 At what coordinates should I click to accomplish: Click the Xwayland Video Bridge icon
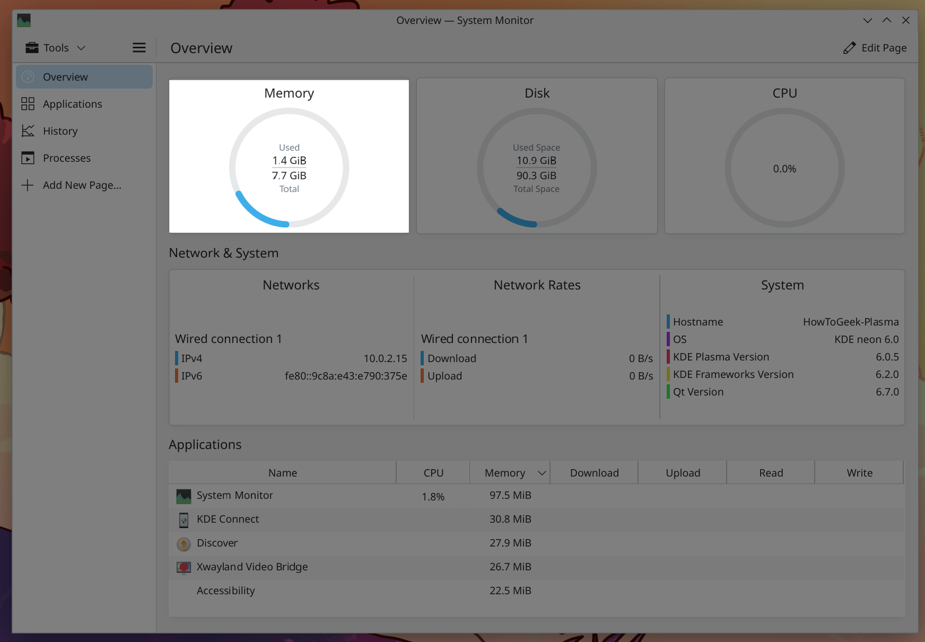183,567
